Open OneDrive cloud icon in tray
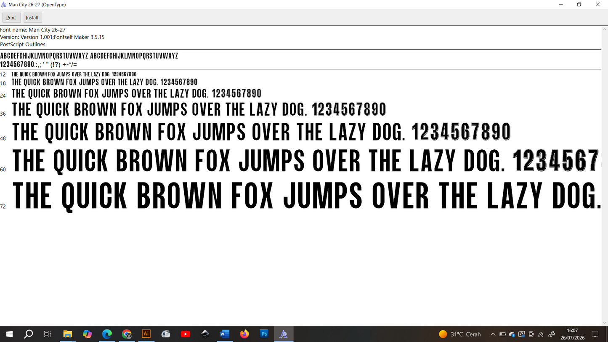The image size is (608, 342). click(x=512, y=334)
